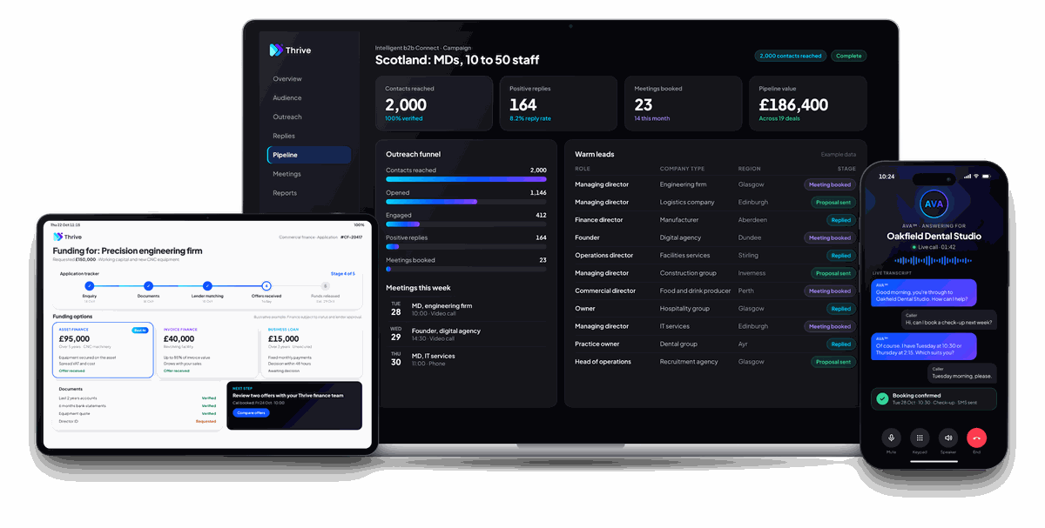
Task: Click the Opened funnel progress bar
Action: click(x=466, y=202)
